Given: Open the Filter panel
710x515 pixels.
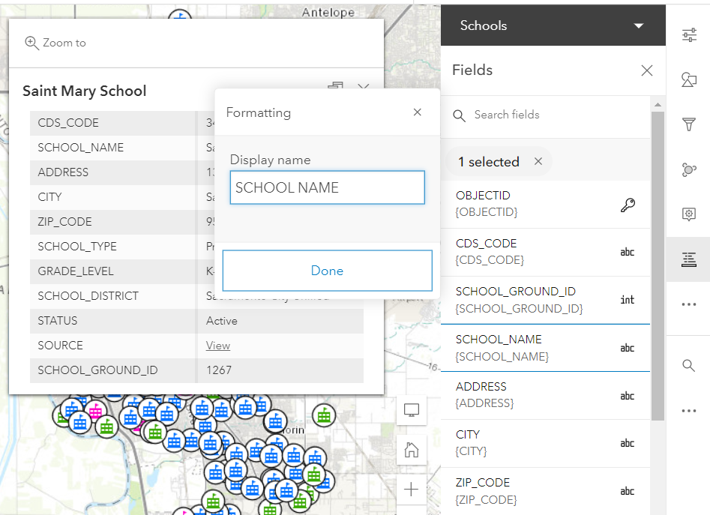Looking at the screenshot, I should 688,124.
